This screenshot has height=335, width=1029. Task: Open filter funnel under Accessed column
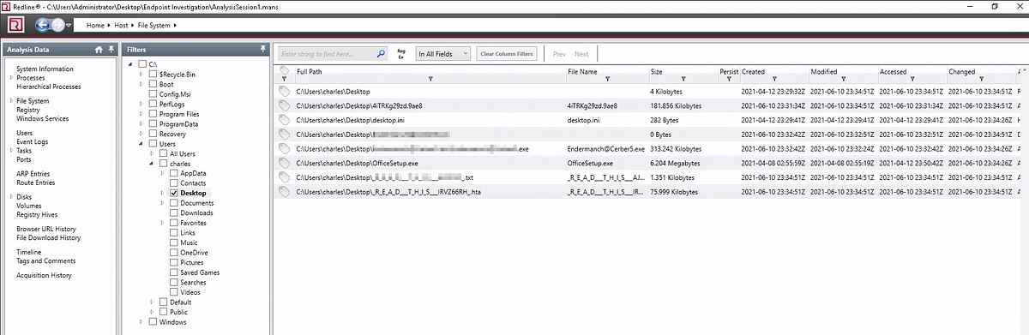pyautogui.click(x=913, y=79)
